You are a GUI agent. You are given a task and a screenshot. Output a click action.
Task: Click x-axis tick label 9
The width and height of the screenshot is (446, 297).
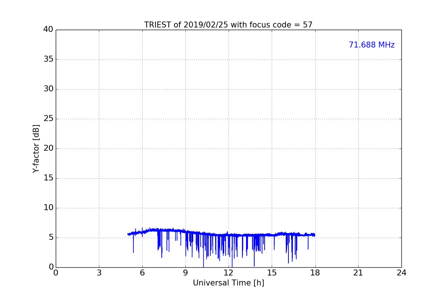[185, 272]
